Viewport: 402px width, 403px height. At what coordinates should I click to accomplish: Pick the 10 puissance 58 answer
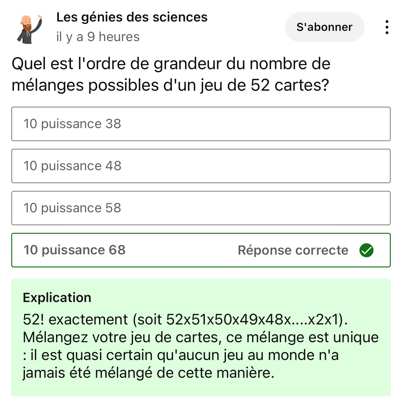(201, 208)
